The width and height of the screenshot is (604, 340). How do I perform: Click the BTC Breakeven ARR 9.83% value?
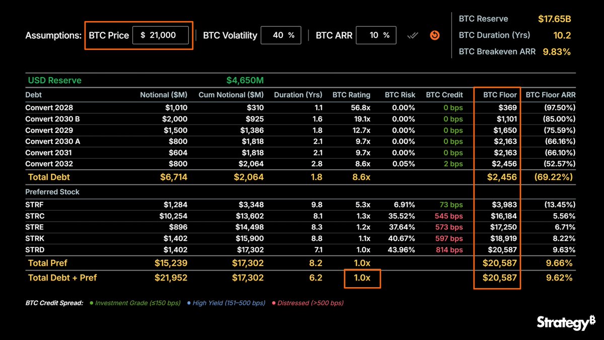click(557, 51)
